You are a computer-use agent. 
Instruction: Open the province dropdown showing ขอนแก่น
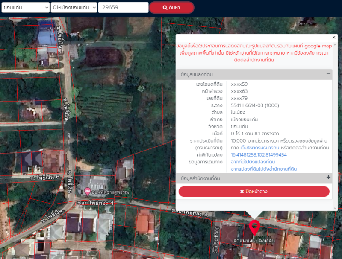point(26,8)
